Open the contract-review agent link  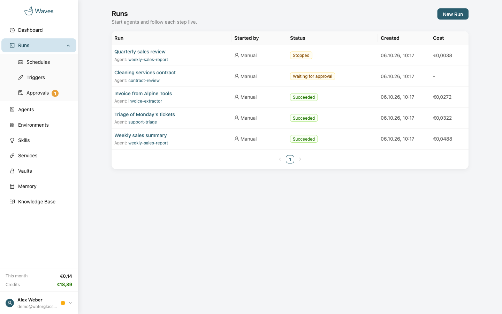click(144, 81)
